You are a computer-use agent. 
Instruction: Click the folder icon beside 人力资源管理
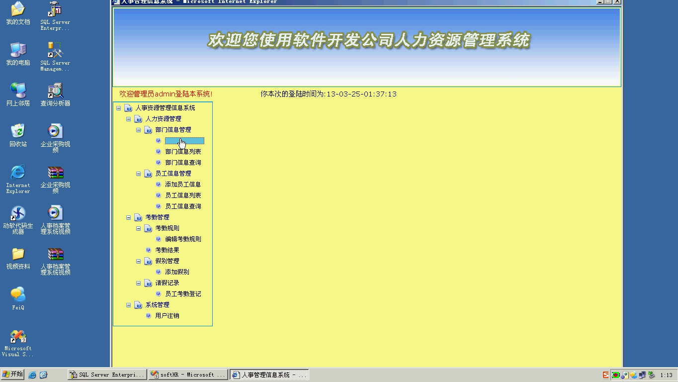tap(138, 119)
